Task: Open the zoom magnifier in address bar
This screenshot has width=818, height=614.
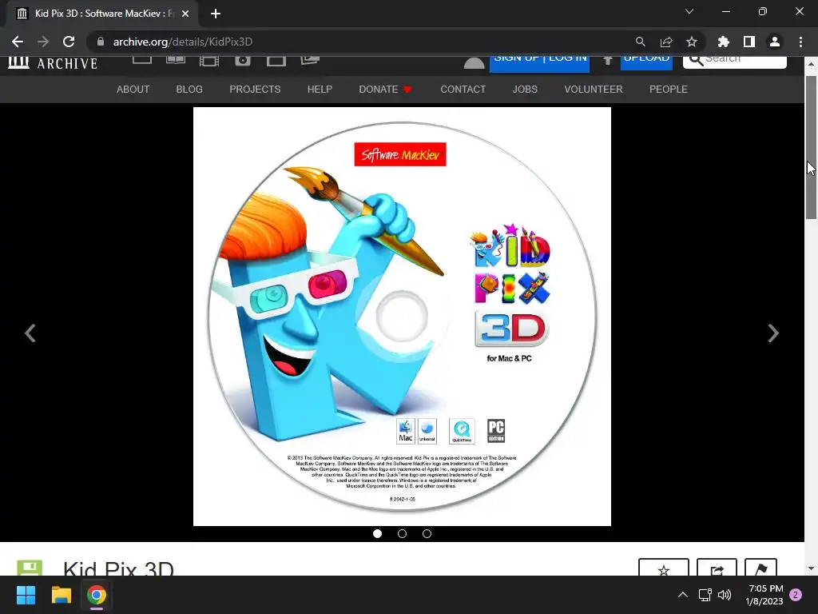Action: coord(640,42)
